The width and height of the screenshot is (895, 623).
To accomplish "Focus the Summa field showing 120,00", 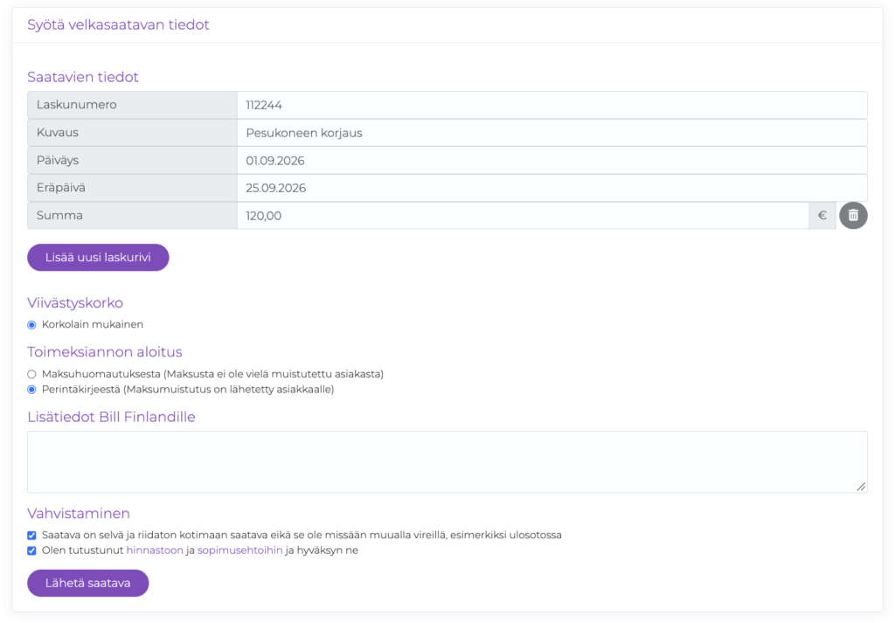I will [523, 216].
